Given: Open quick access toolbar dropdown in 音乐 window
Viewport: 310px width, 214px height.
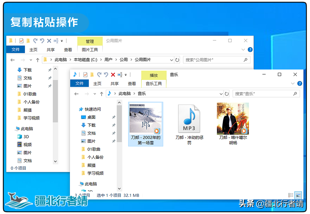Looking at the screenshot, I should point(126,75).
